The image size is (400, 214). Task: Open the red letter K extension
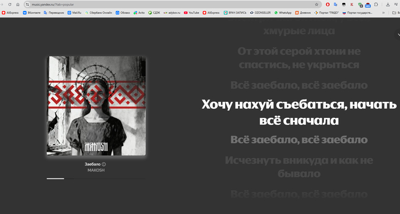(x=352, y=5)
